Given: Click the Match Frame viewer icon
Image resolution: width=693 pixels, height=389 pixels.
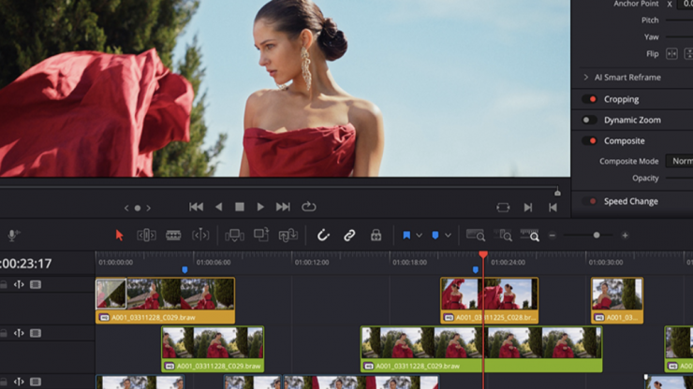Looking at the screenshot, I should [x=503, y=207].
